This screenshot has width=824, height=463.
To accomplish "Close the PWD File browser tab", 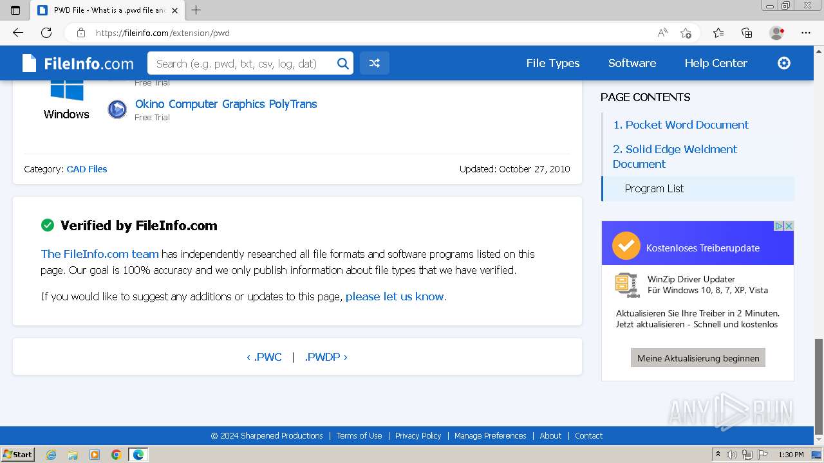I will tap(174, 10).
